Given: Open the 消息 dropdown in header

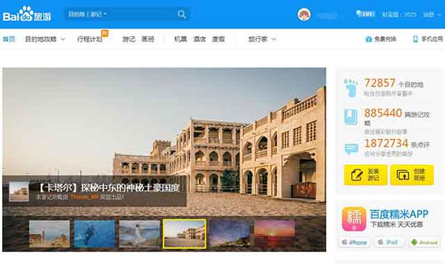Looking at the screenshot, I should pos(432,14).
